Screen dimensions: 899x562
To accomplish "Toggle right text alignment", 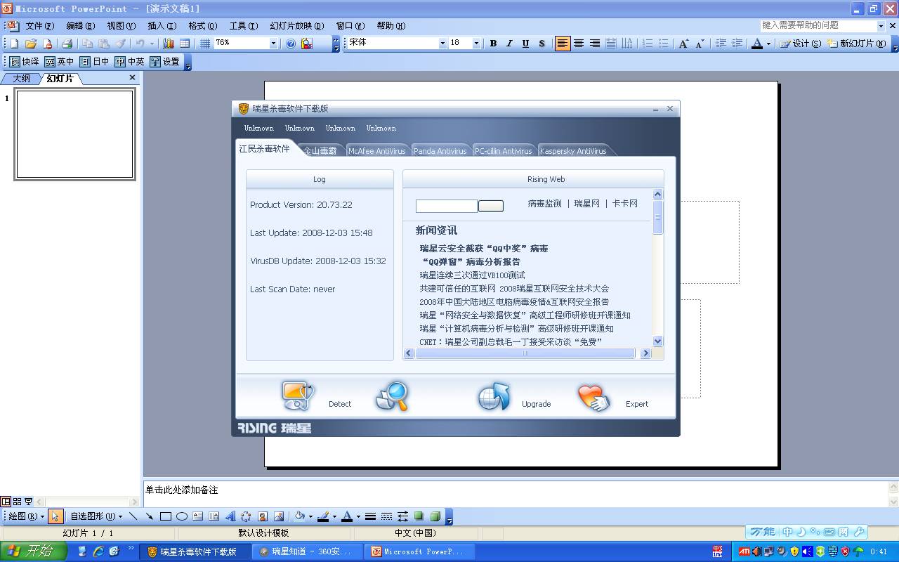I will [x=595, y=44].
